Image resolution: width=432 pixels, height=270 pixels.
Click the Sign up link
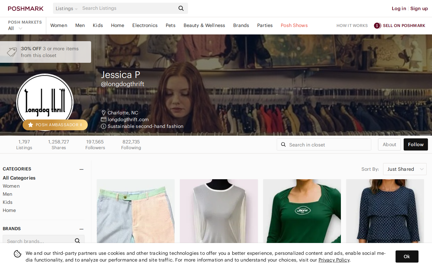[419, 8]
